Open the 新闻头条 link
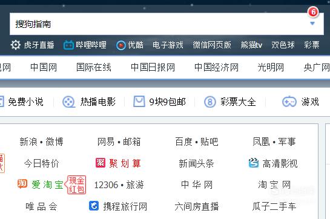330x219 pixels. 196,163
